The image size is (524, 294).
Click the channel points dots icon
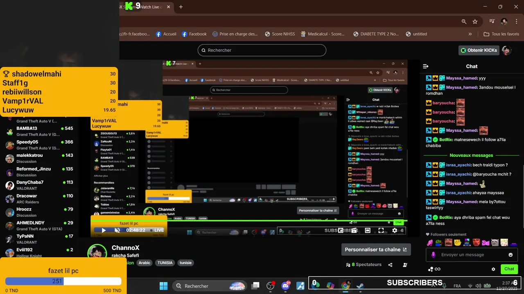(431, 269)
